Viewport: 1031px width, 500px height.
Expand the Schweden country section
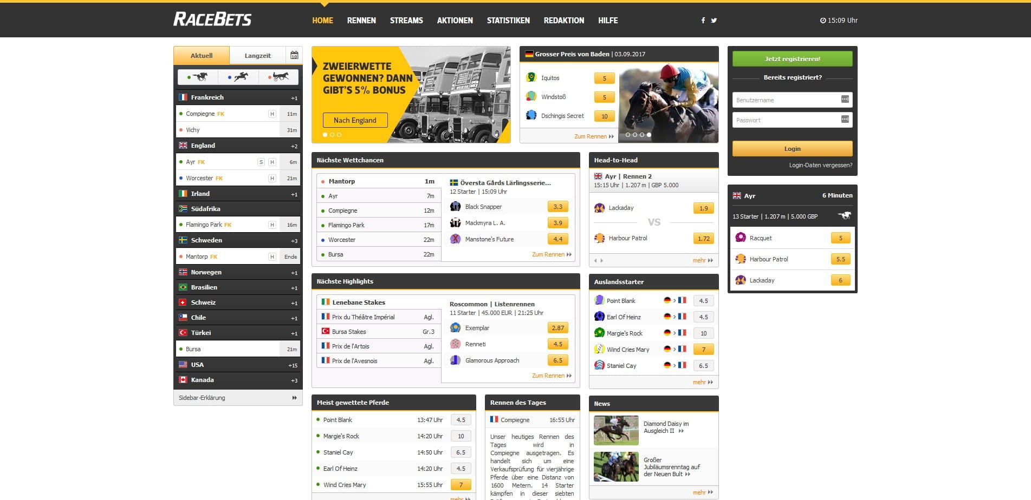[x=238, y=240]
